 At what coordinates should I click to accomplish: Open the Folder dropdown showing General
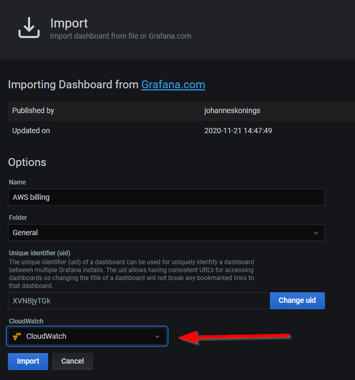coord(166,233)
